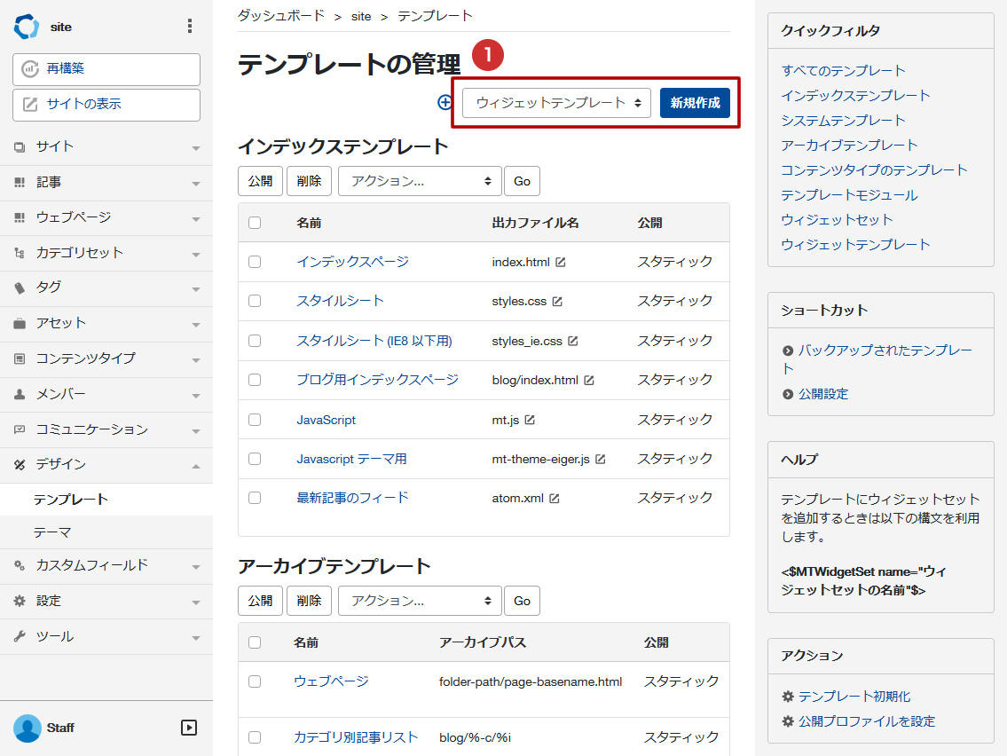Image resolution: width=1007 pixels, height=756 pixels.
Task: Click the play icon beside Staff
Action: pos(189,728)
